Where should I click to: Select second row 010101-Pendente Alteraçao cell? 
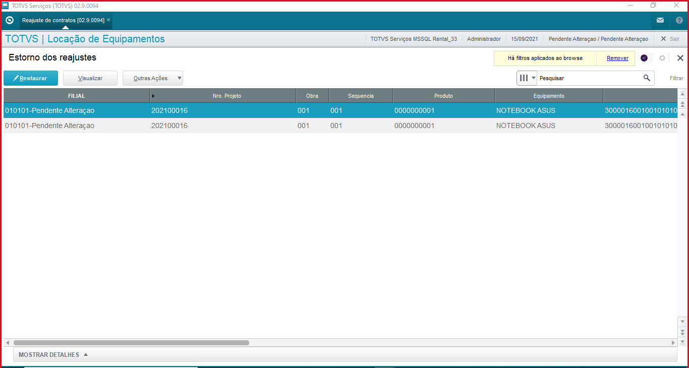pyautogui.click(x=77, y=126)
